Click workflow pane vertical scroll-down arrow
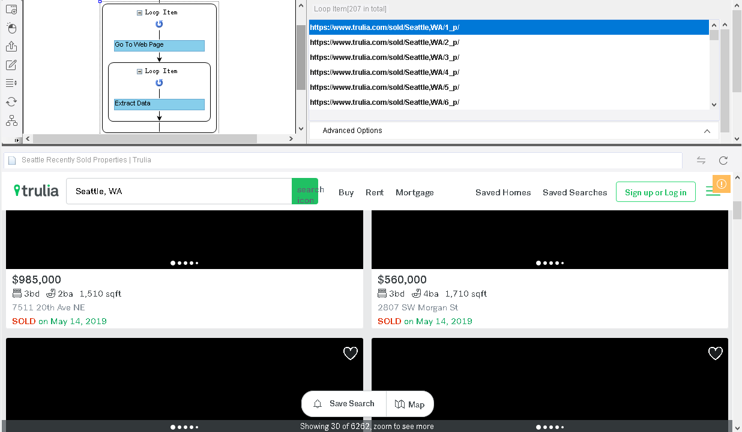 click(301, 129)
